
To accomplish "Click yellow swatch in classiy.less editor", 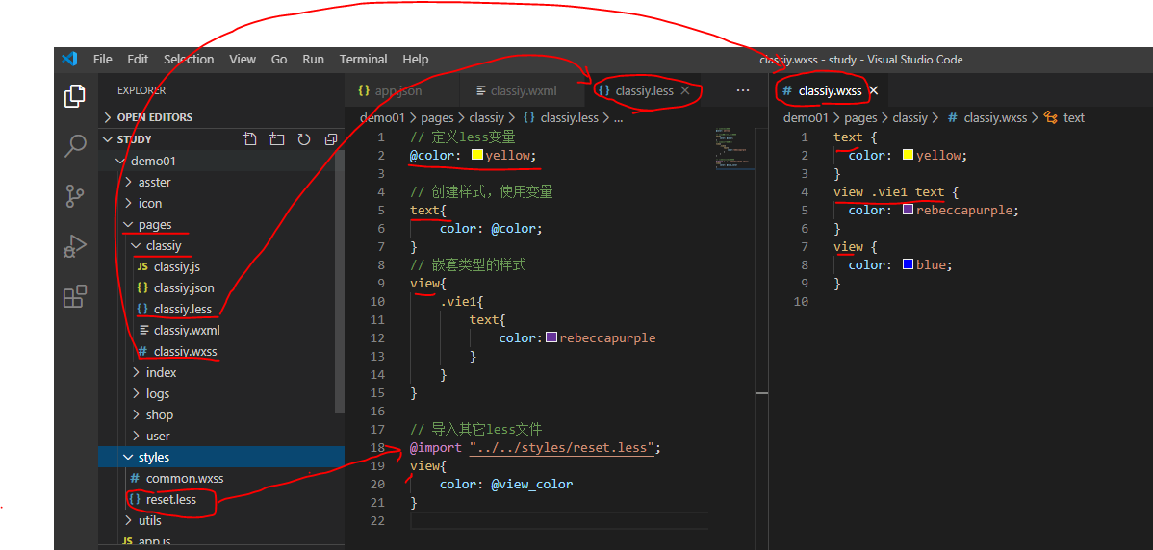I will pos(476,156).
